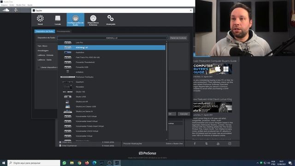Collapse the Dispositivo de Áudio dropdown
Viewport: 295px width, 166px height.
112,38
